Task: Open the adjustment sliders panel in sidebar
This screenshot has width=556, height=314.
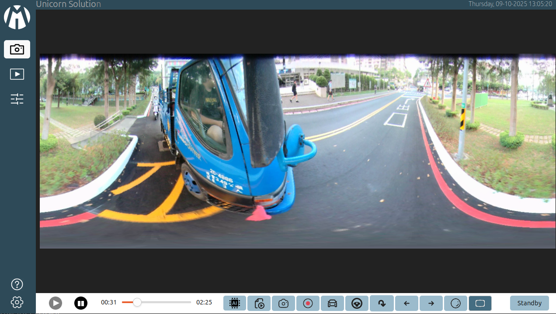Action: tap(17, 99)
